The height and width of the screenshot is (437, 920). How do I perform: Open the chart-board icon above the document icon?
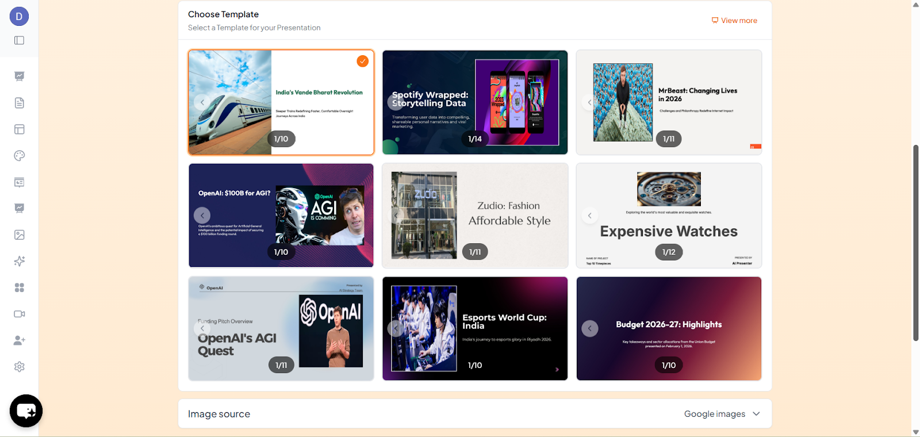pos(19,76)
